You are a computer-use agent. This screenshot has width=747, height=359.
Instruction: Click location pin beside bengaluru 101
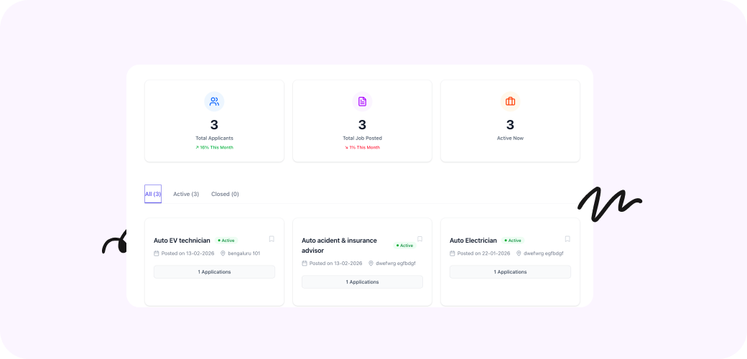[223, 253]
